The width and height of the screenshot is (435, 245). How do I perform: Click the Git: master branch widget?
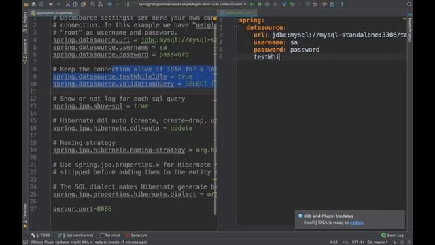[377, 242]
